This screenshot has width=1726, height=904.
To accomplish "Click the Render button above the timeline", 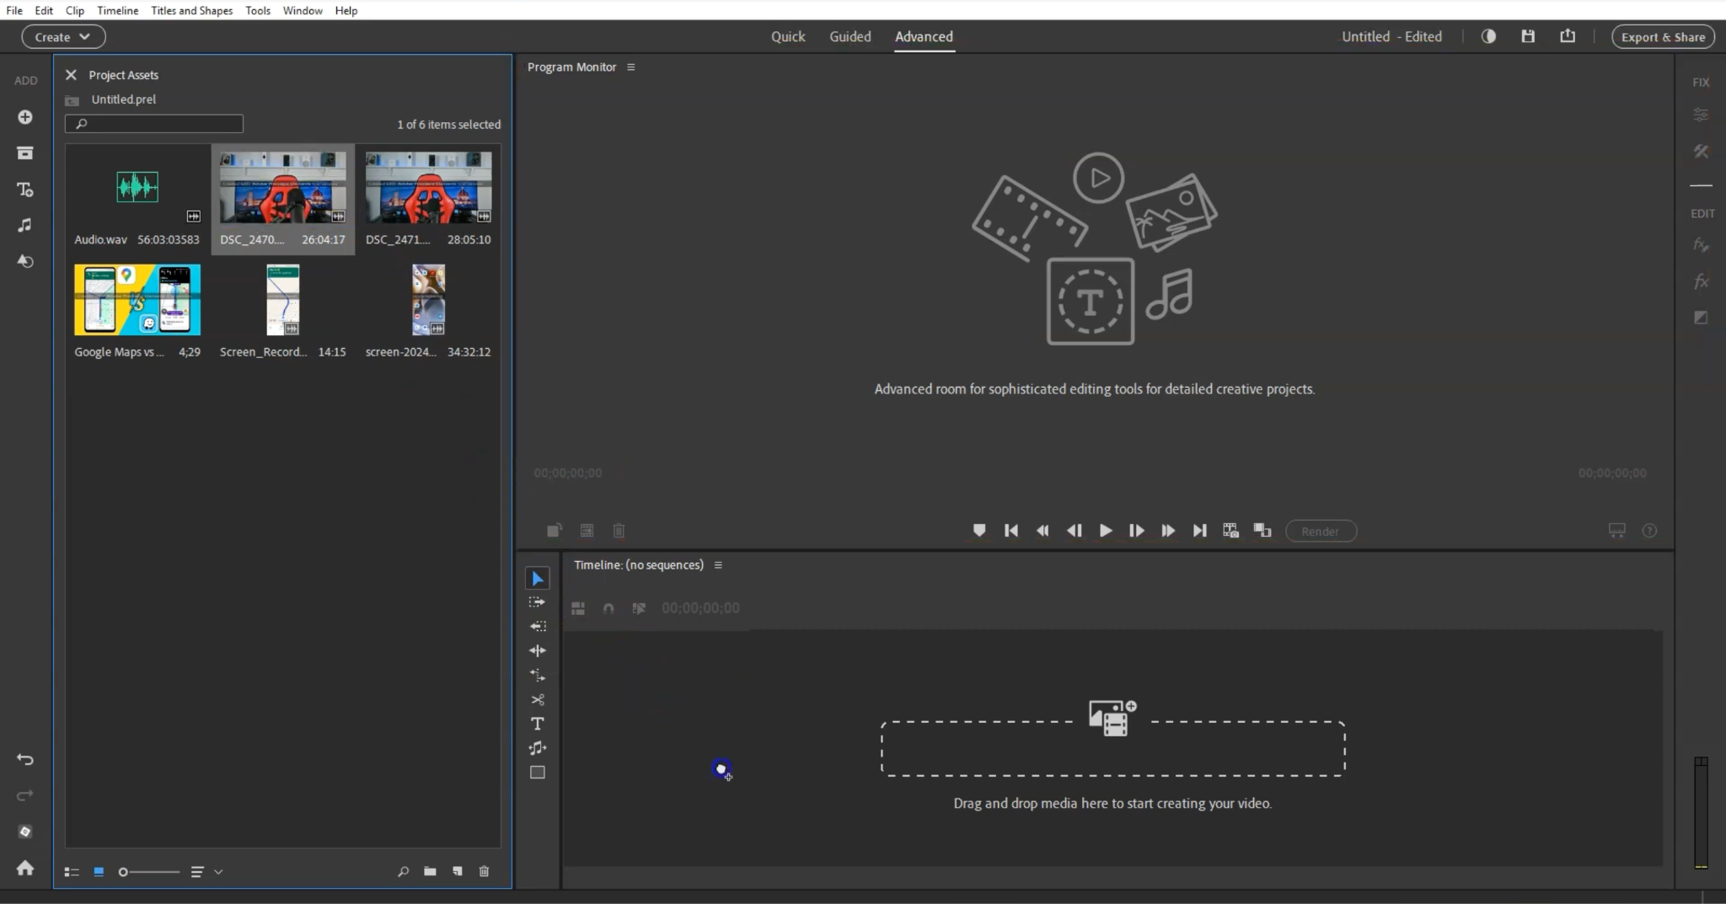I will (x=1320, y=530).
